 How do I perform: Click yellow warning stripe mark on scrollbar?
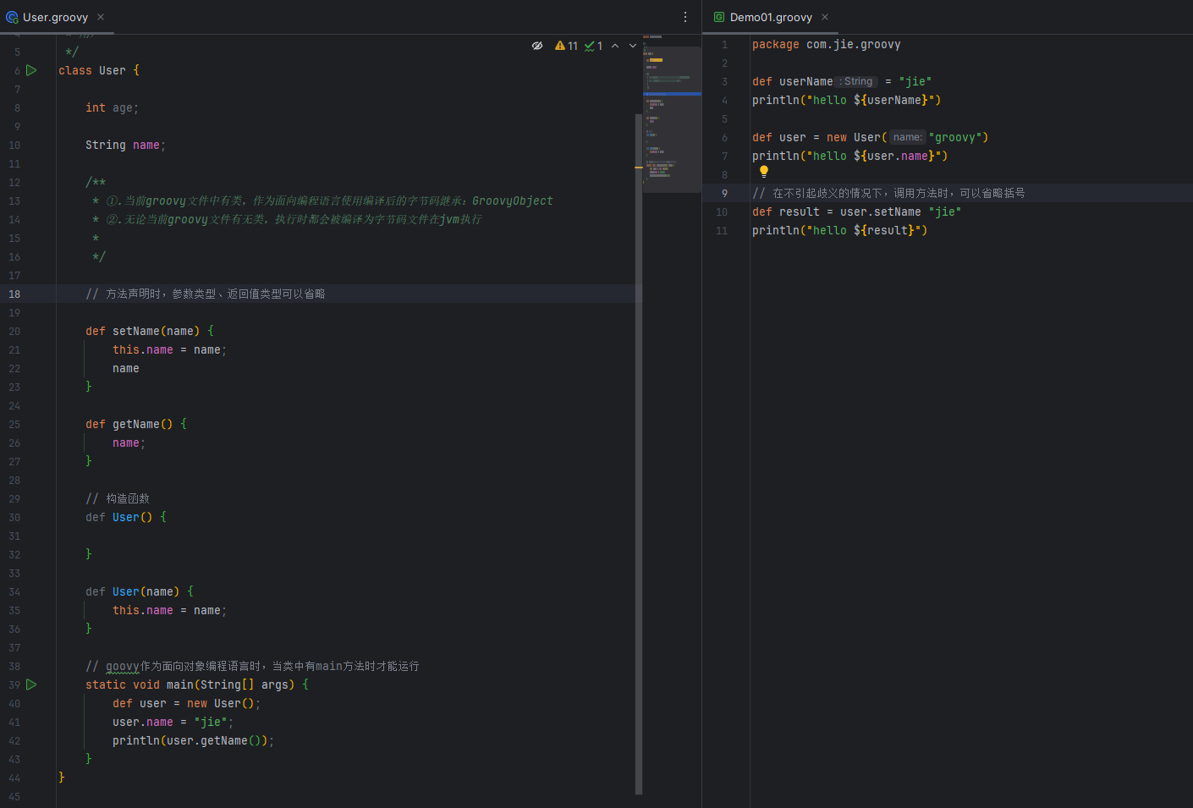point(639,168)
